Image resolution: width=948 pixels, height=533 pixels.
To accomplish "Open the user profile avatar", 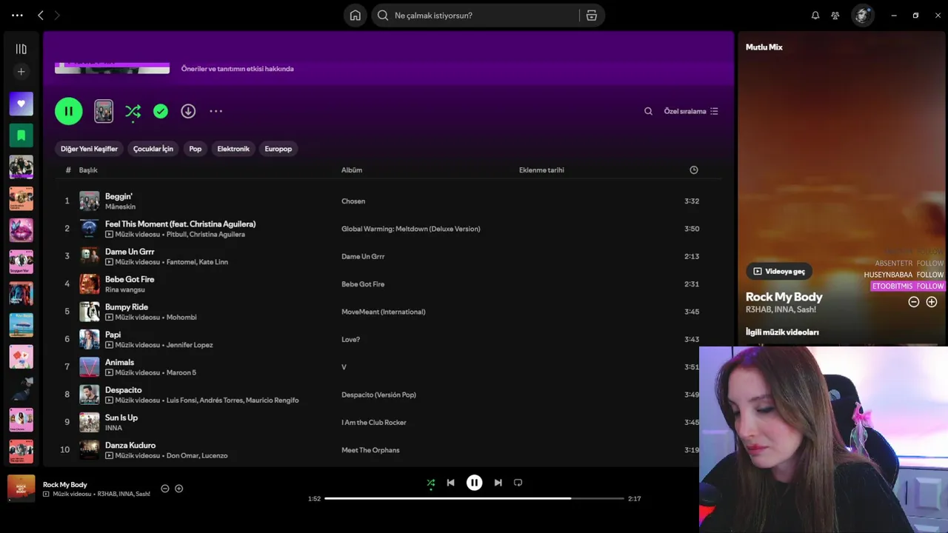I will [863, 16].
